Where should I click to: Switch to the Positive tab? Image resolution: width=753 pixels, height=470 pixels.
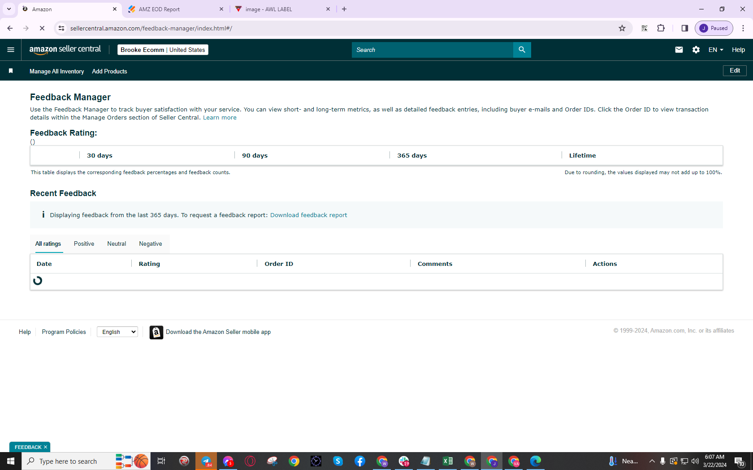click(84, 244)
